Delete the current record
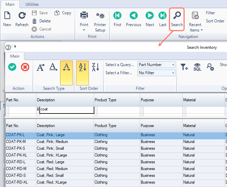The image size is (227, 187). point(41,21)
